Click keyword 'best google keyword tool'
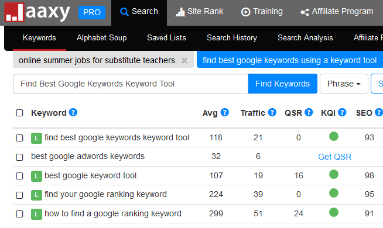The image size is (383, 228). click(90, 175)
